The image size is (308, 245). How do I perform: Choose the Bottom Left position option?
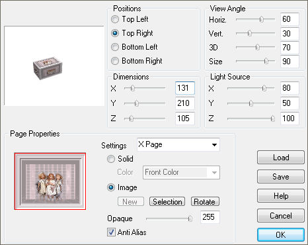115,47
